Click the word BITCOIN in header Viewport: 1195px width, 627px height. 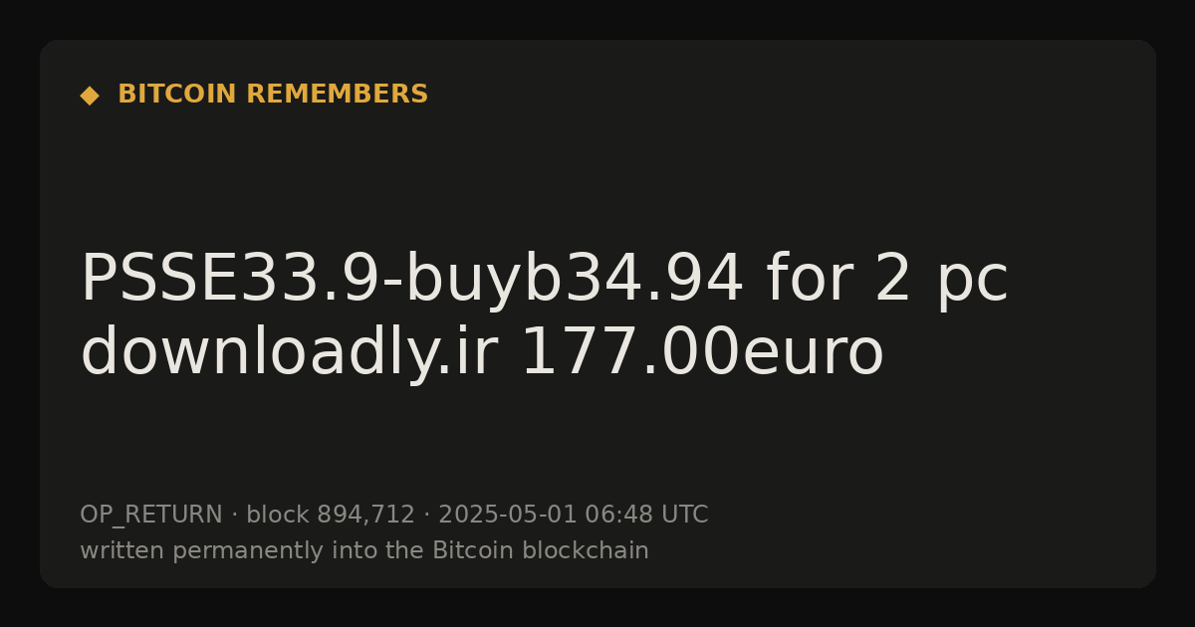click(x=178, y=95)
